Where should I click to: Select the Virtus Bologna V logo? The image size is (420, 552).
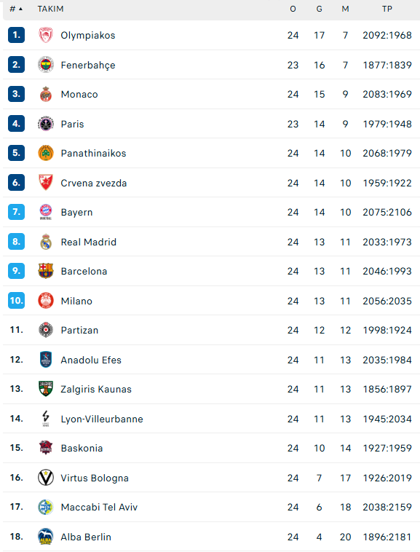click(x=46, y=478)
